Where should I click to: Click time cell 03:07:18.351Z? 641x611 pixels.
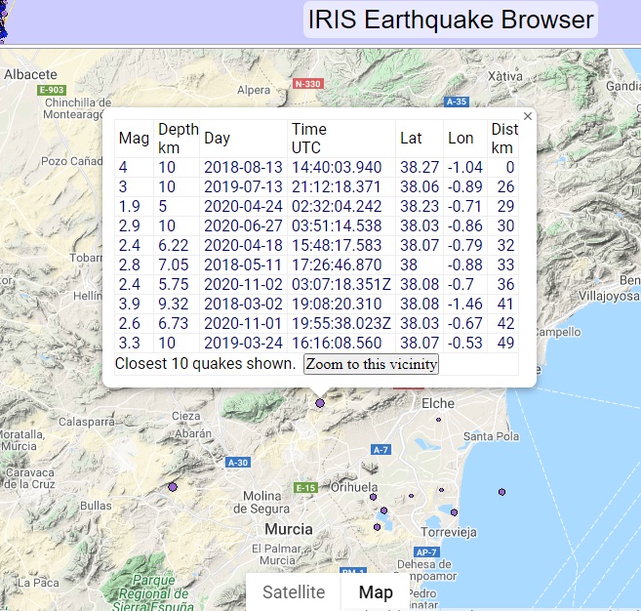click(341, 284)
